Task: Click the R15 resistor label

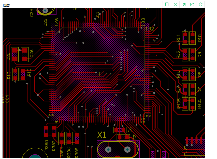Action: coord(178,55)
